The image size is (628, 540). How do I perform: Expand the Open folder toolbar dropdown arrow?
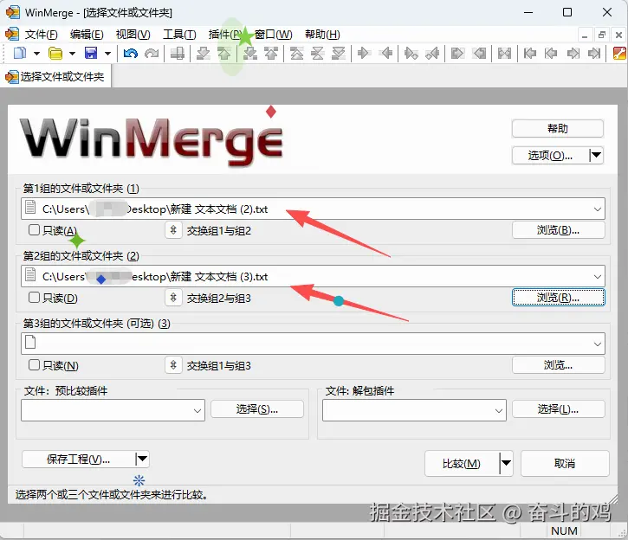click(72, 53)
